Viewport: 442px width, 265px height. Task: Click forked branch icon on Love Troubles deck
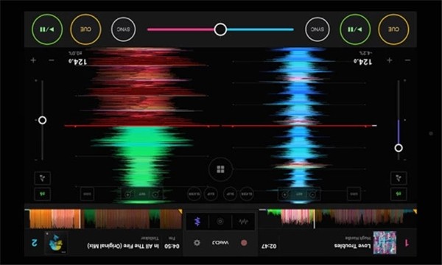click(399, 178)
